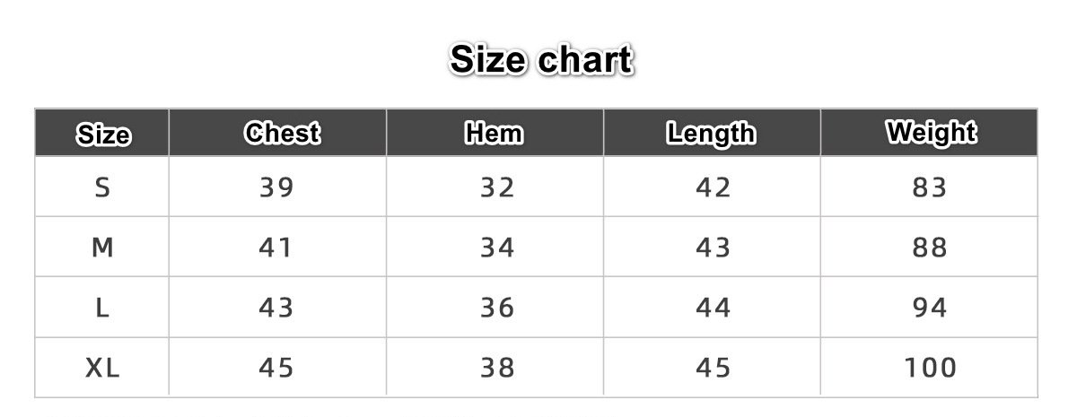Click the Hem column header
The height and width of the screenshot is (417, 1077).
pos(494,134)
